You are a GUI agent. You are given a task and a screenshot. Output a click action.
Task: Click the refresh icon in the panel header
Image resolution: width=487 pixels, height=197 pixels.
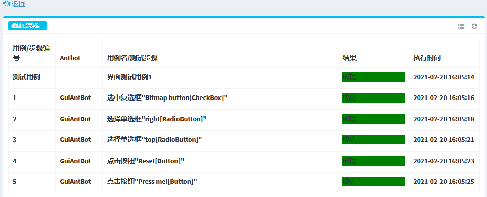pyautogui.click(x=474, y=26)
